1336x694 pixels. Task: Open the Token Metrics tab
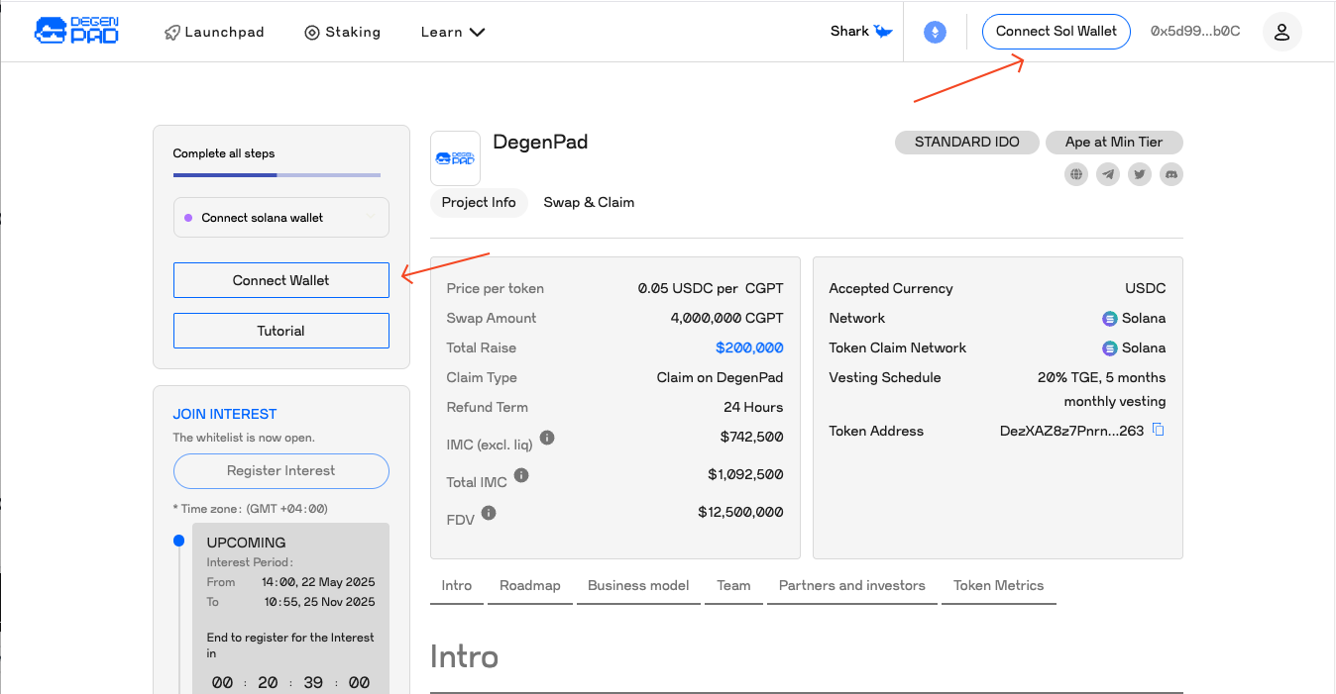click(998, 585)
